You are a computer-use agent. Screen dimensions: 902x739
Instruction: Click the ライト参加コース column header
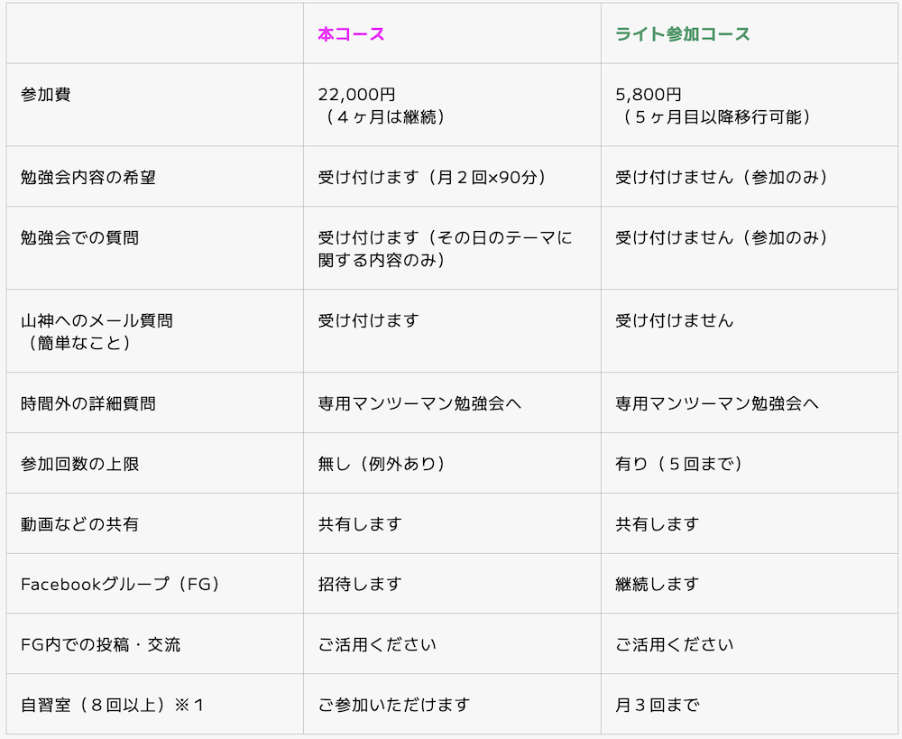[x=682, y=34]
